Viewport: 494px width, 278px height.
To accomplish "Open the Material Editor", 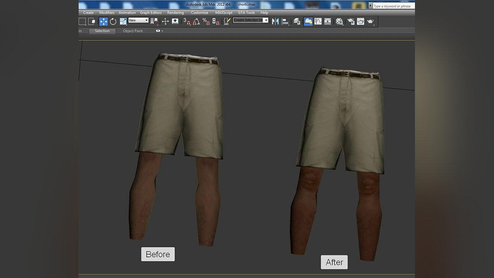I will pos(339,21).
